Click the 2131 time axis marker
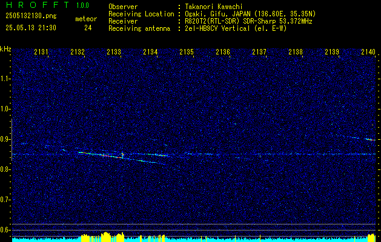 coord(41,51)
